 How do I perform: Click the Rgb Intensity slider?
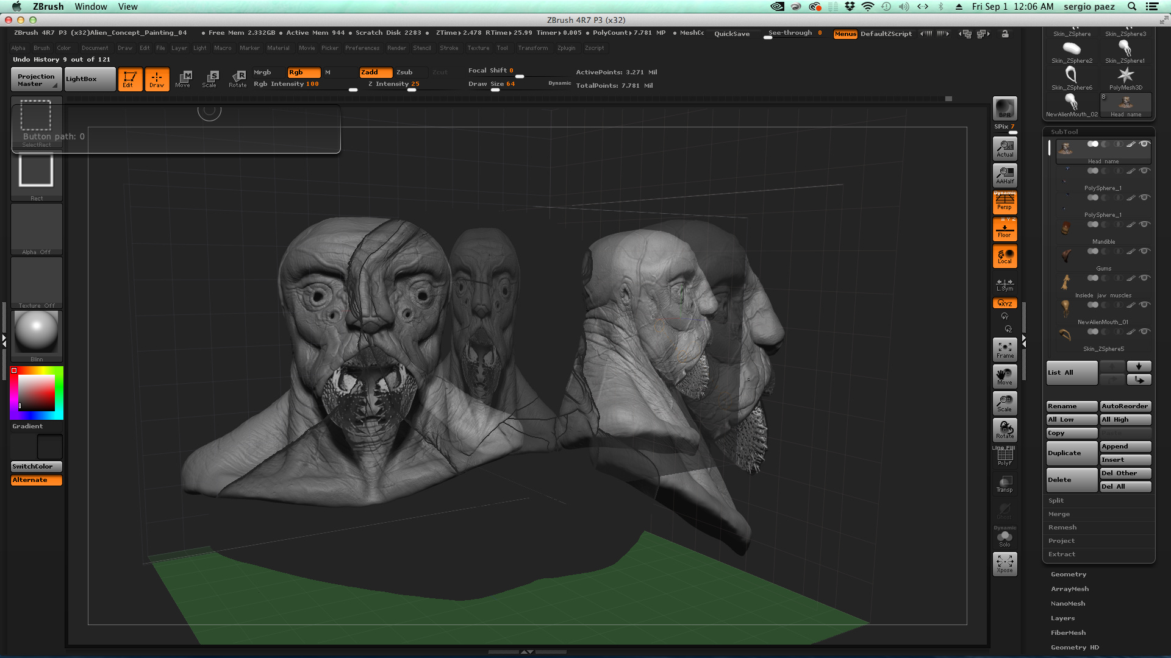[x=305, y=85]
